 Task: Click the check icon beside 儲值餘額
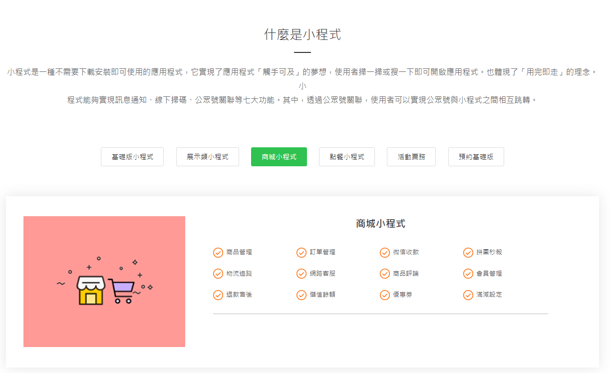(x=302, y=295)
